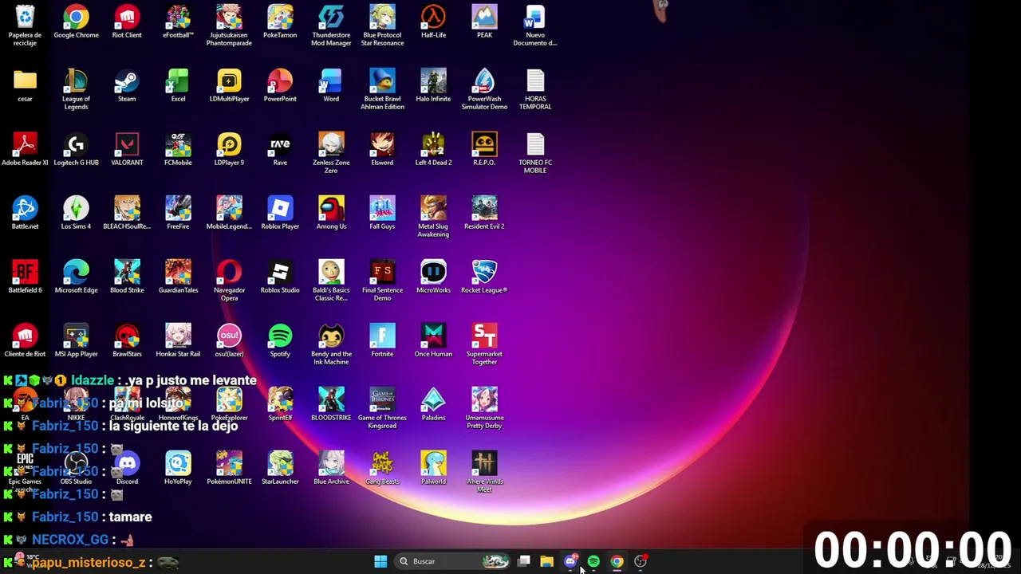This screenshot has width=1021, height=574.
Task: Click the Among Us desktop icon
Action: [x=331, y=214]
